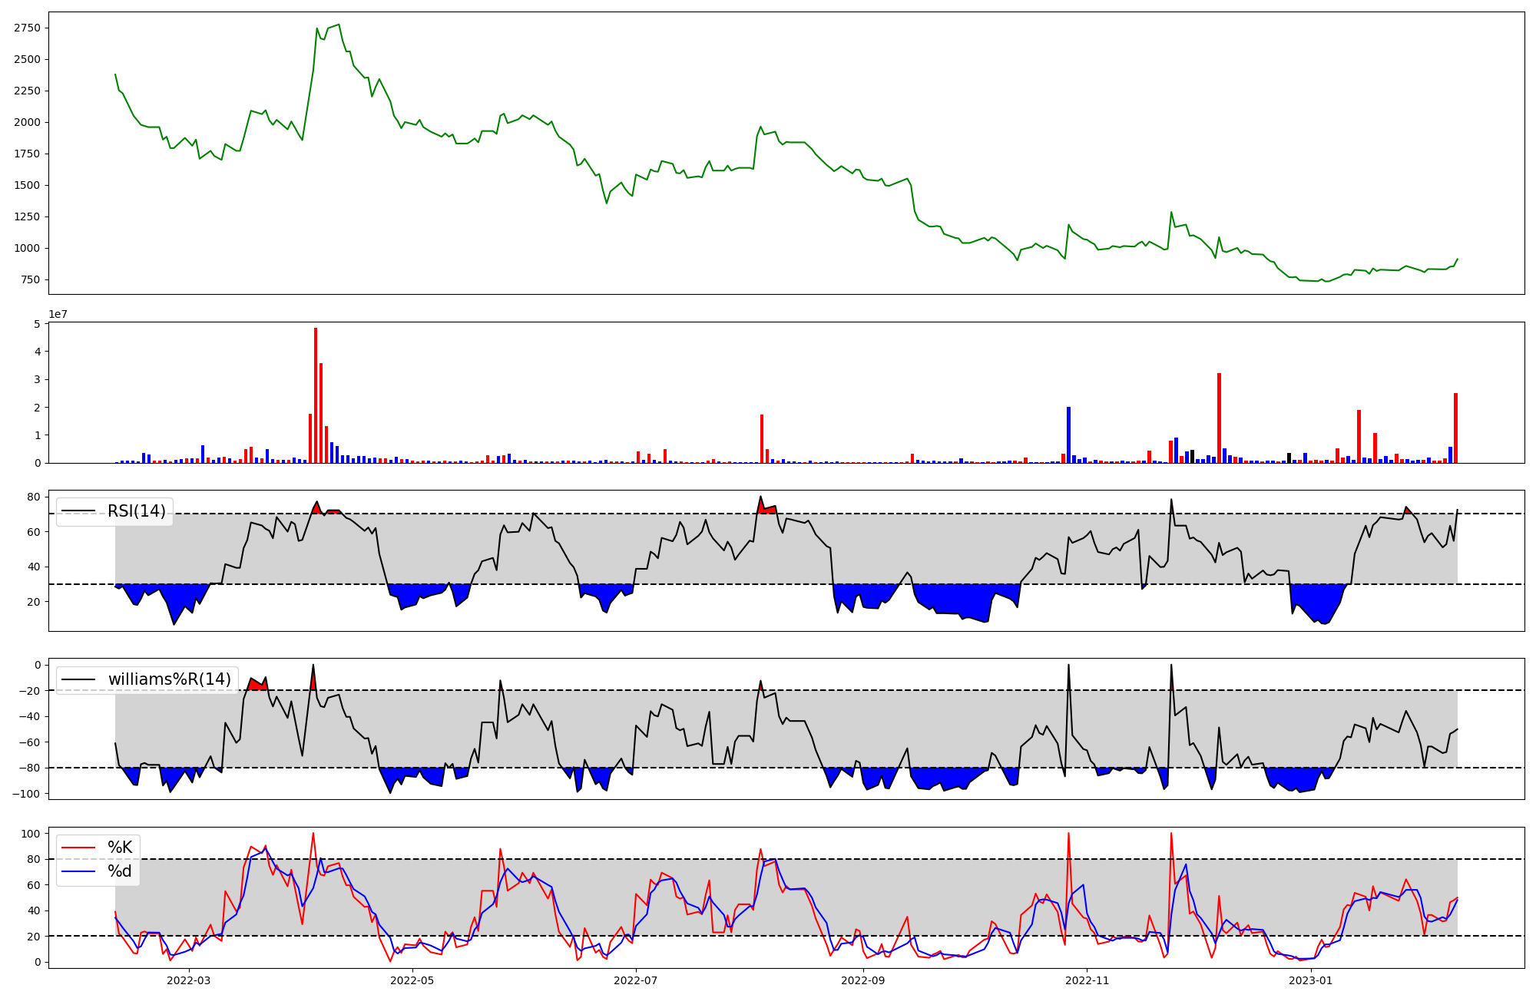Click the RSI(14) legend entry

(136, 511)
